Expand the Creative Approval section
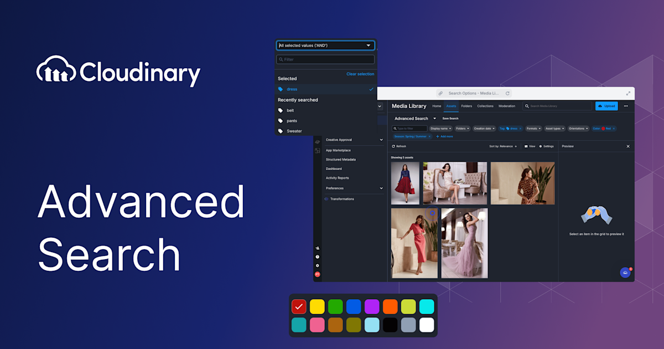This screenshot has height=349, width=664. (381, 140)
